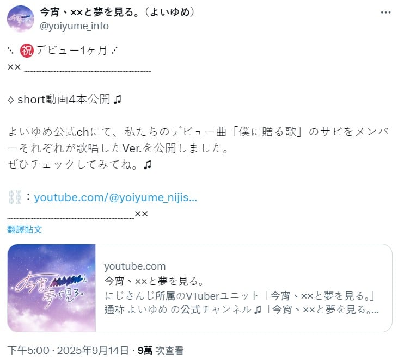Click the music note after short動画4本公開

pos(117,100)
